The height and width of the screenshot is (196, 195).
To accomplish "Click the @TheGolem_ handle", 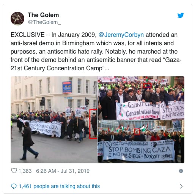I will tap(44, 22).
